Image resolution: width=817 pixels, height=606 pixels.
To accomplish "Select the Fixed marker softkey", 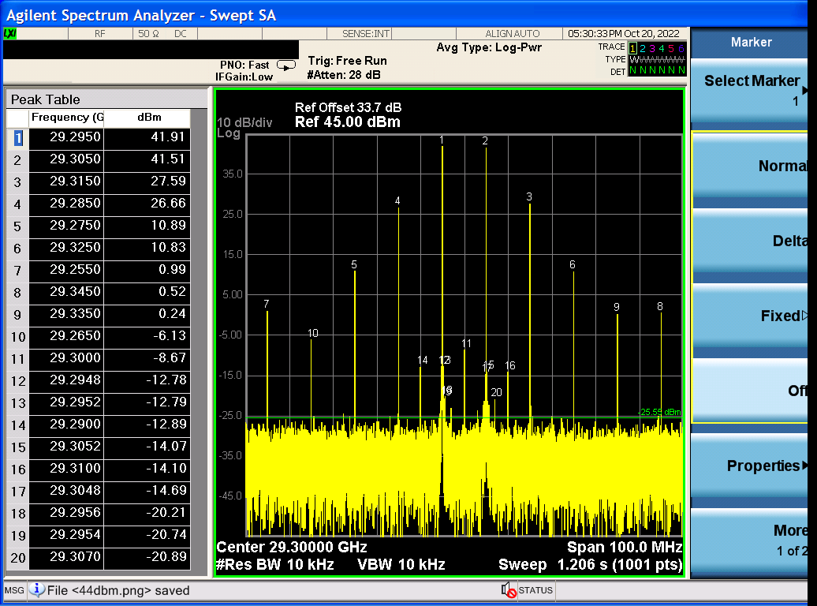I will coord(749,316).
